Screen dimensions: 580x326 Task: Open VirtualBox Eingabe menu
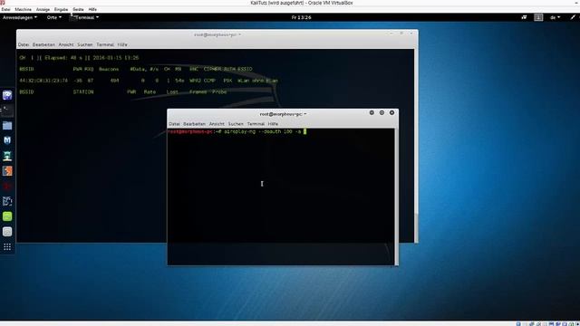click(61, 9)
